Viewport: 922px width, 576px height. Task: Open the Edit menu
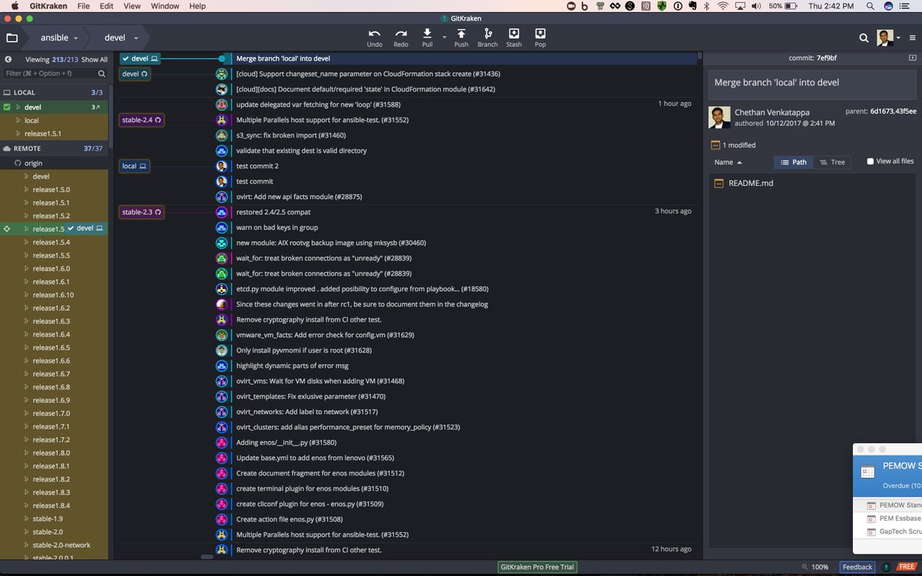[107, 6]
